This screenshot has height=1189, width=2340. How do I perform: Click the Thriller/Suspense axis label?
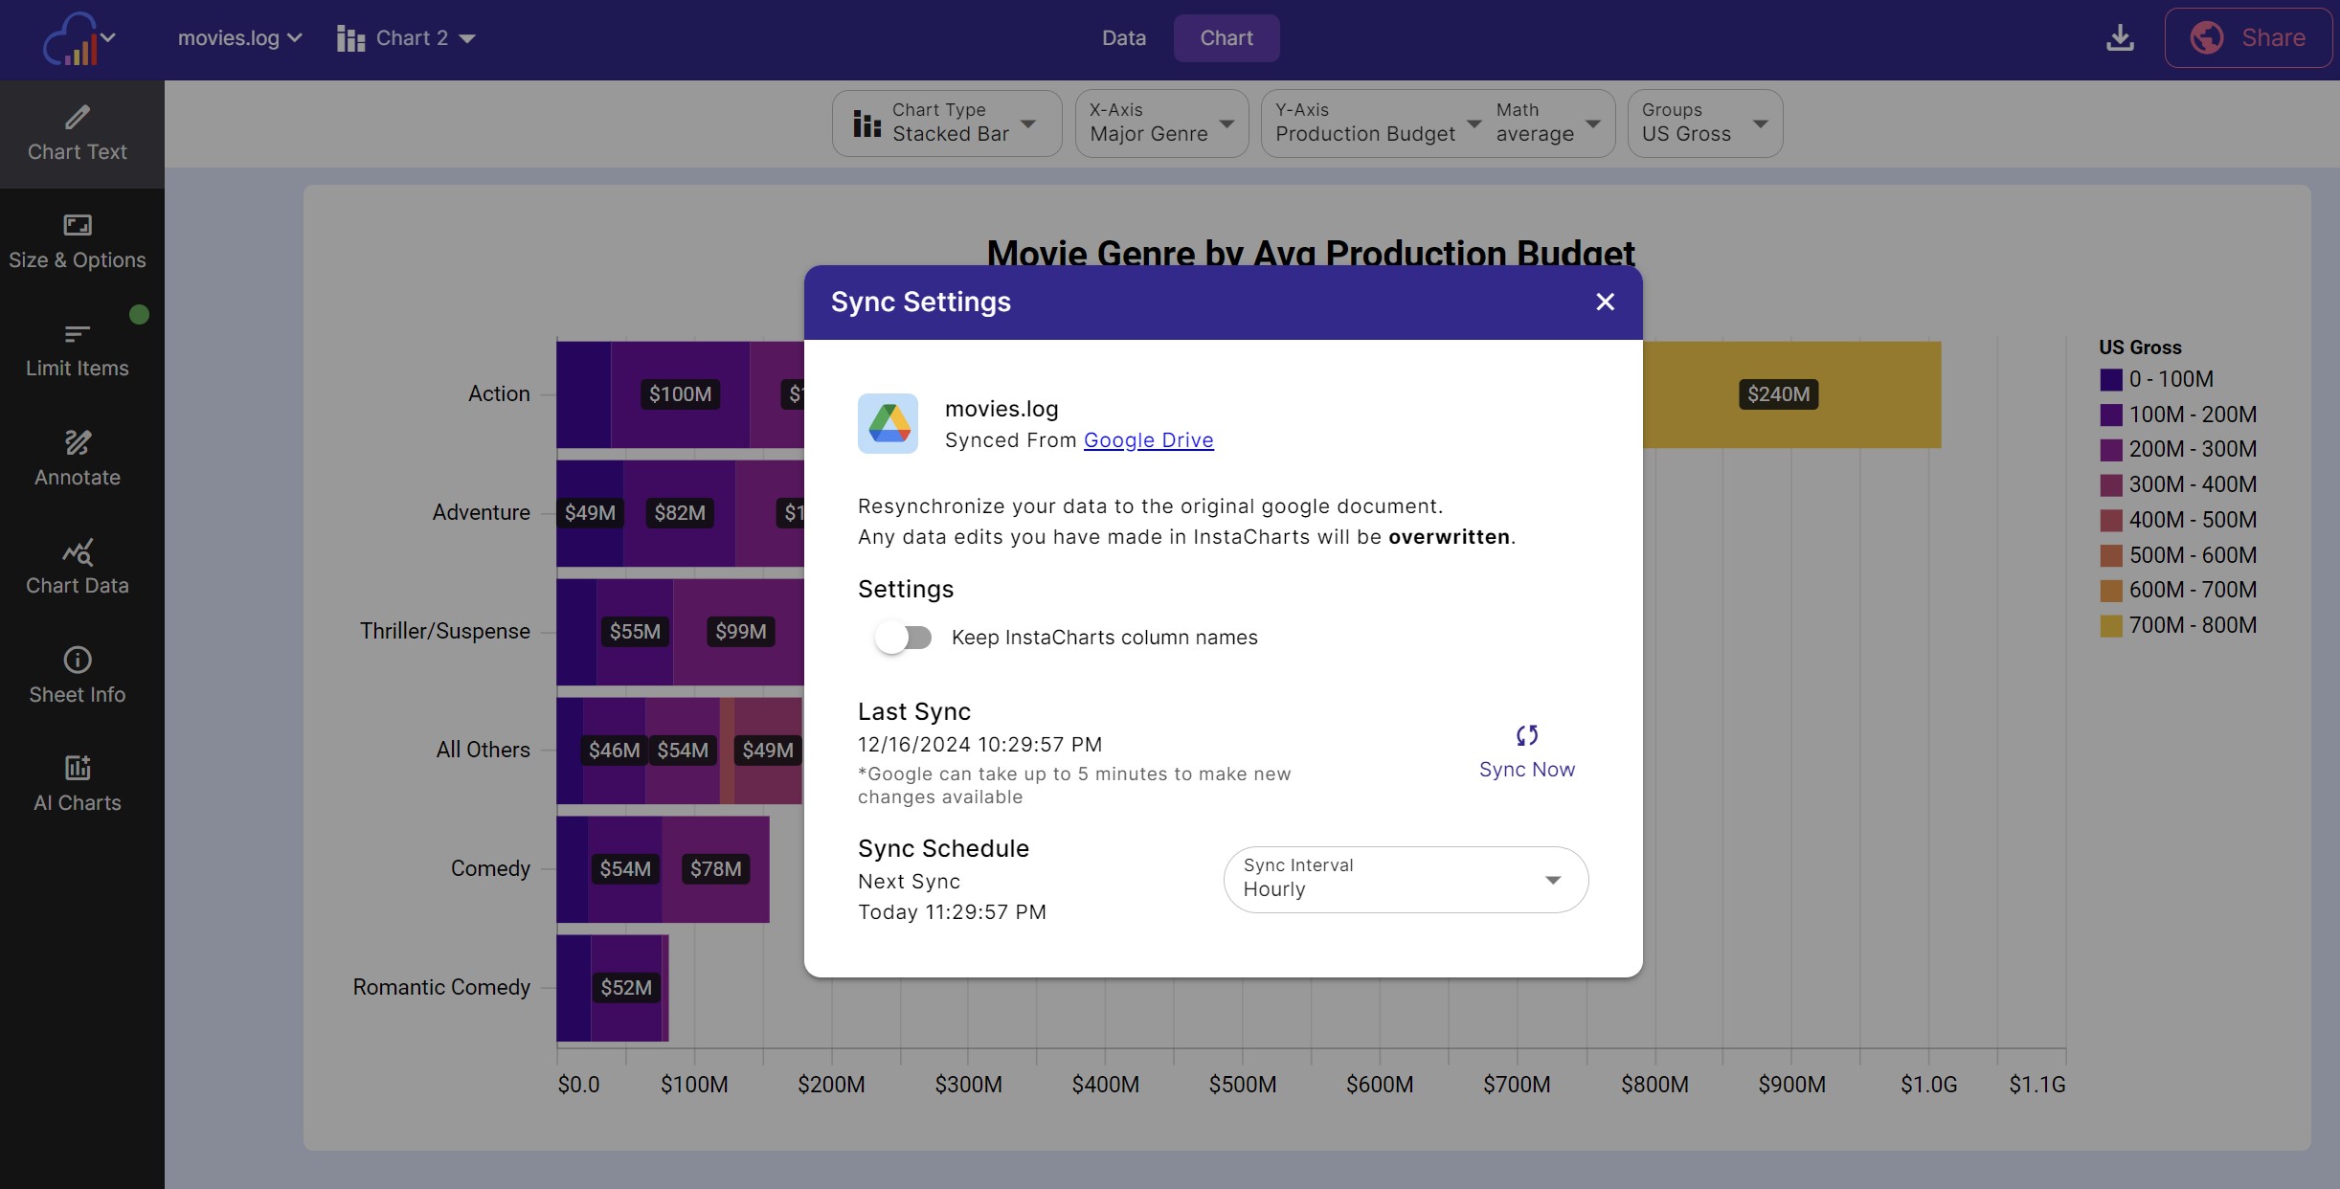coord(445,632)
